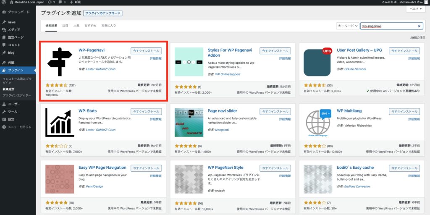Click Valentyn Riaboshtan author link
Screen dimensions: 430x215
359,125
